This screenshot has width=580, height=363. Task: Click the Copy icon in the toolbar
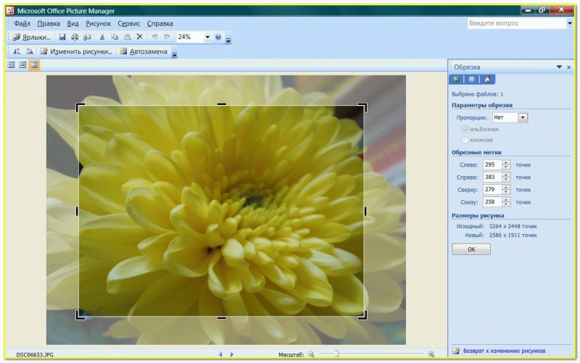[115, 37]
